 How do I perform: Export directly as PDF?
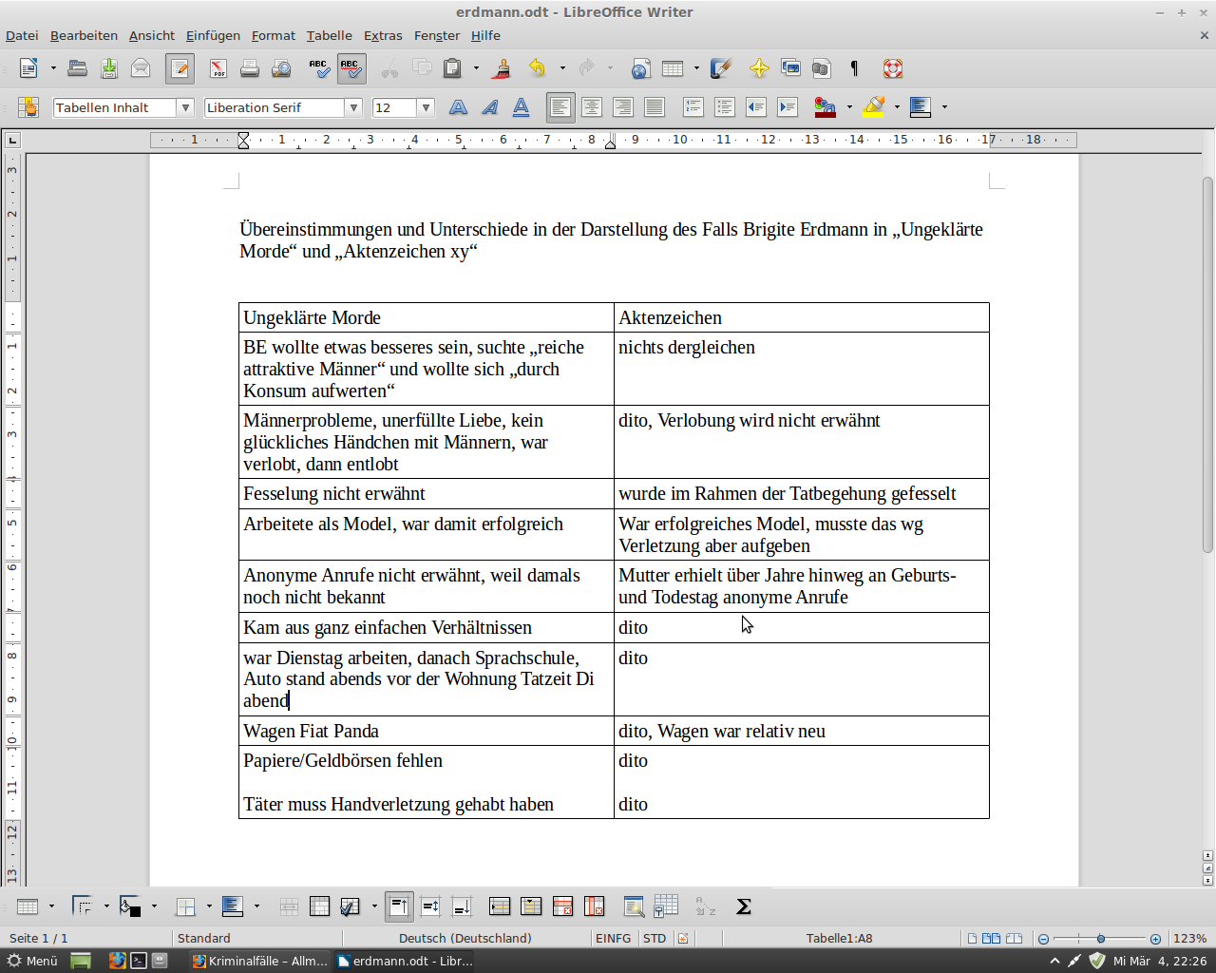coord(218,68)
